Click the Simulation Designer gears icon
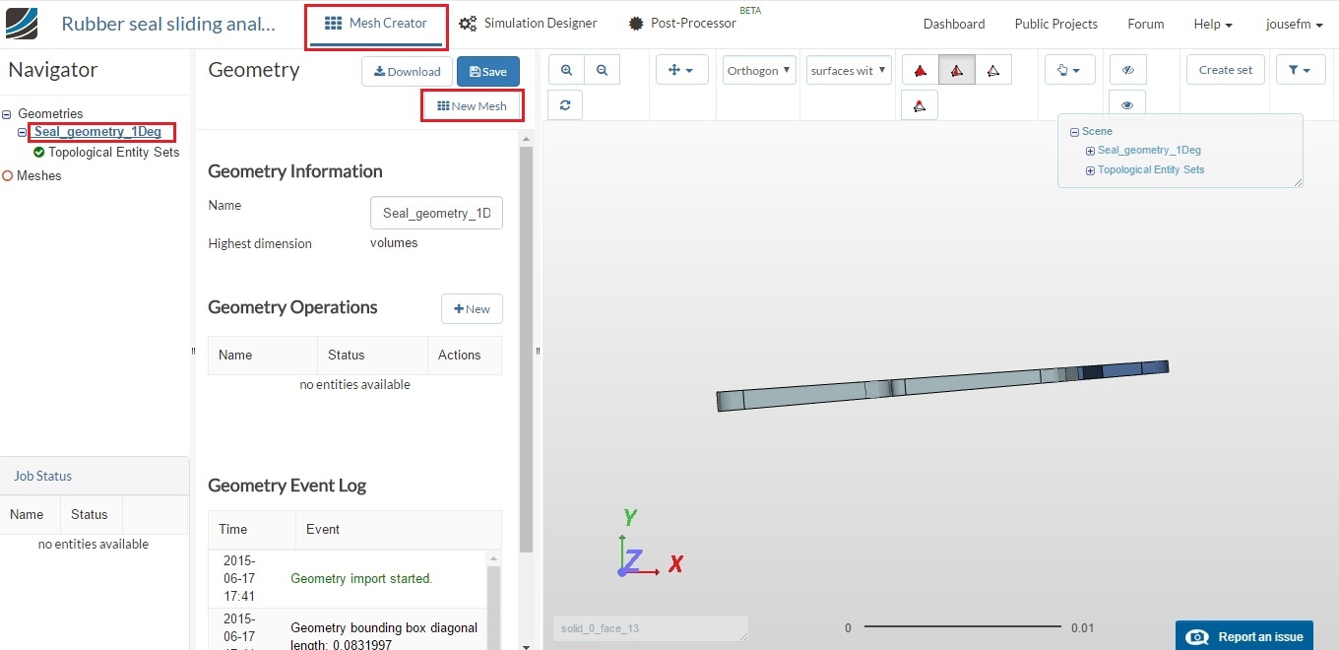 click(x=468, y=24)
